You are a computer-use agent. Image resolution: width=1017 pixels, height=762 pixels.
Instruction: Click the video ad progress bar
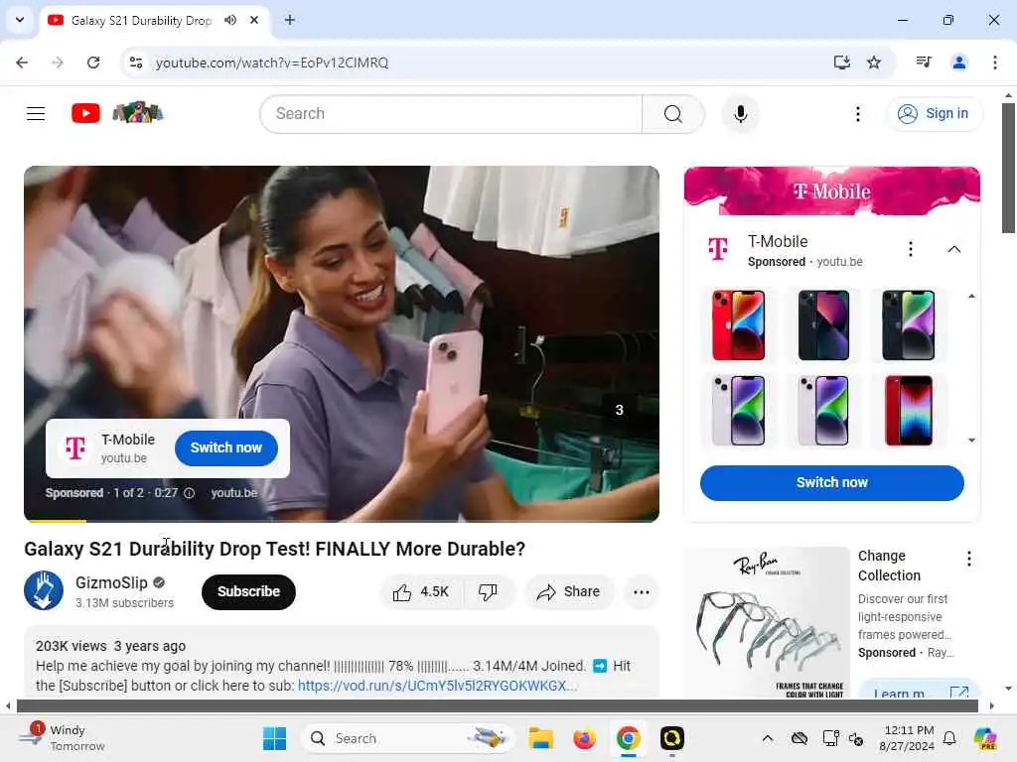[342, 520]
